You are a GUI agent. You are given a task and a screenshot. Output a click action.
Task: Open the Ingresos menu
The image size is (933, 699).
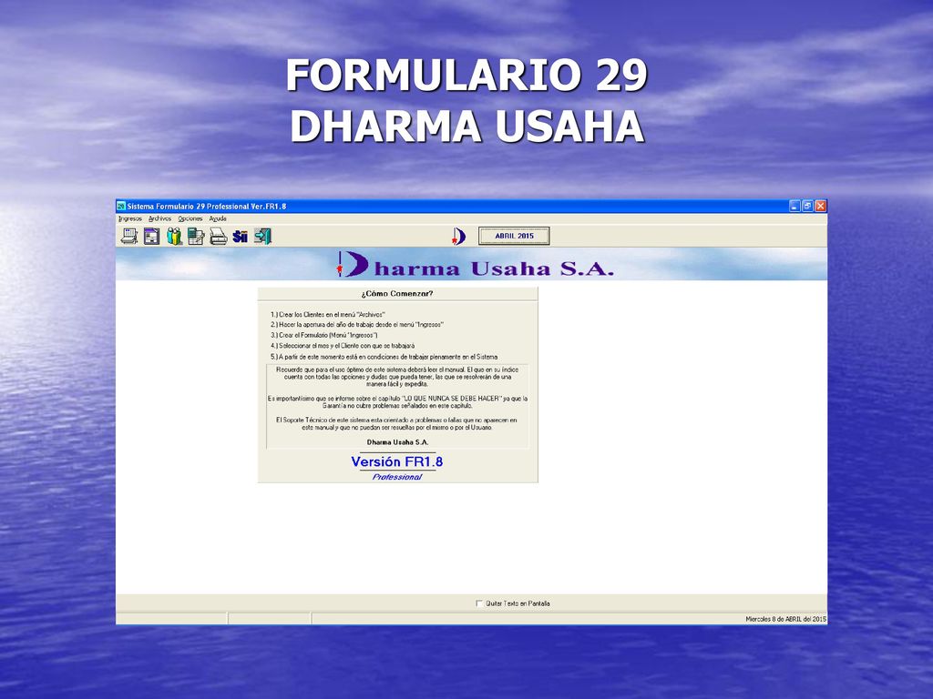click(129, 218)
